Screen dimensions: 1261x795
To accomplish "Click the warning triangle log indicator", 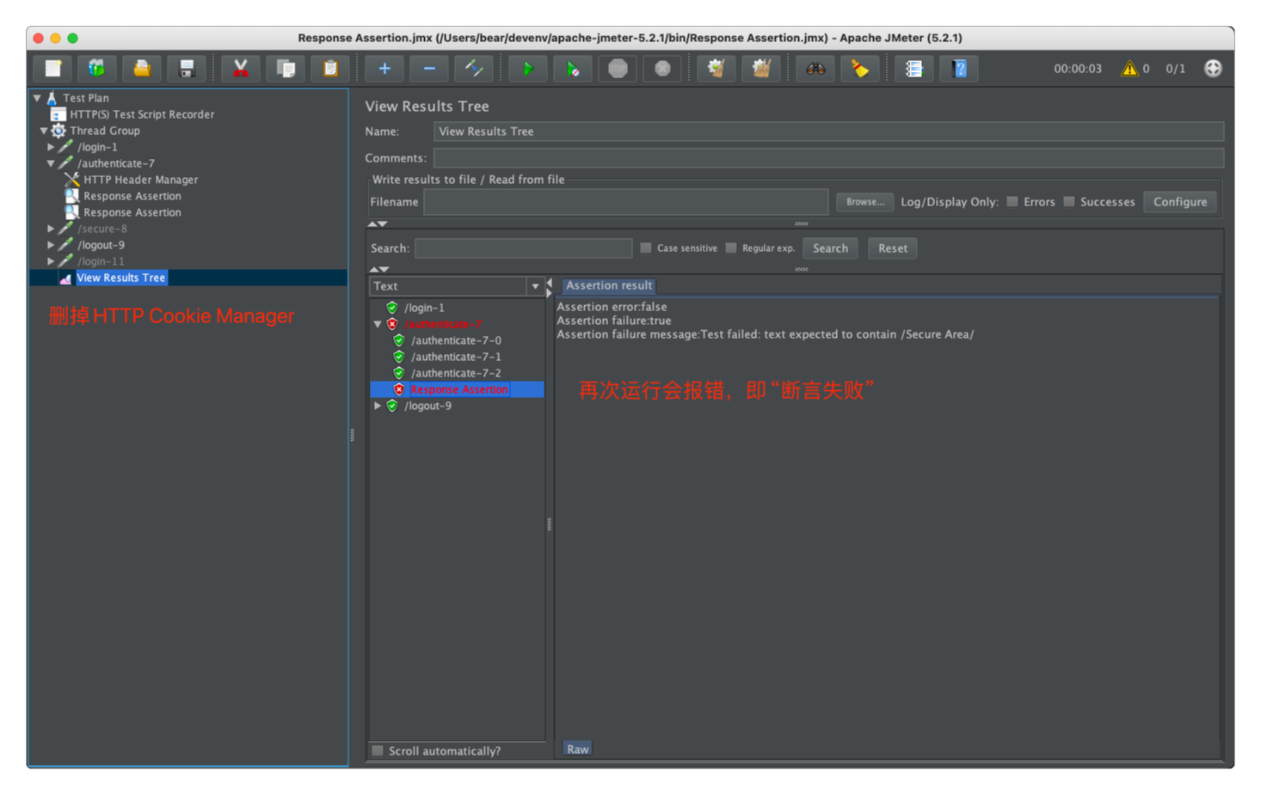I will click(x=1129, y=69).
